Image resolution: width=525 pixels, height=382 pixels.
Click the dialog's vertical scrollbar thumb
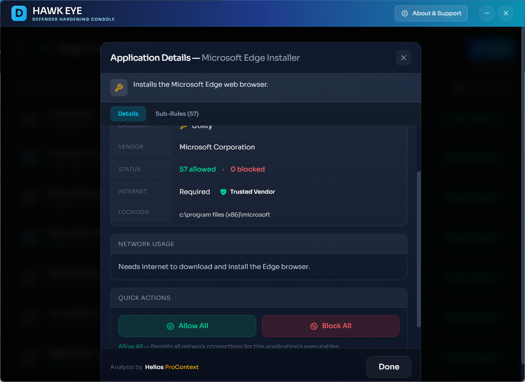click(x=418, y=249)
